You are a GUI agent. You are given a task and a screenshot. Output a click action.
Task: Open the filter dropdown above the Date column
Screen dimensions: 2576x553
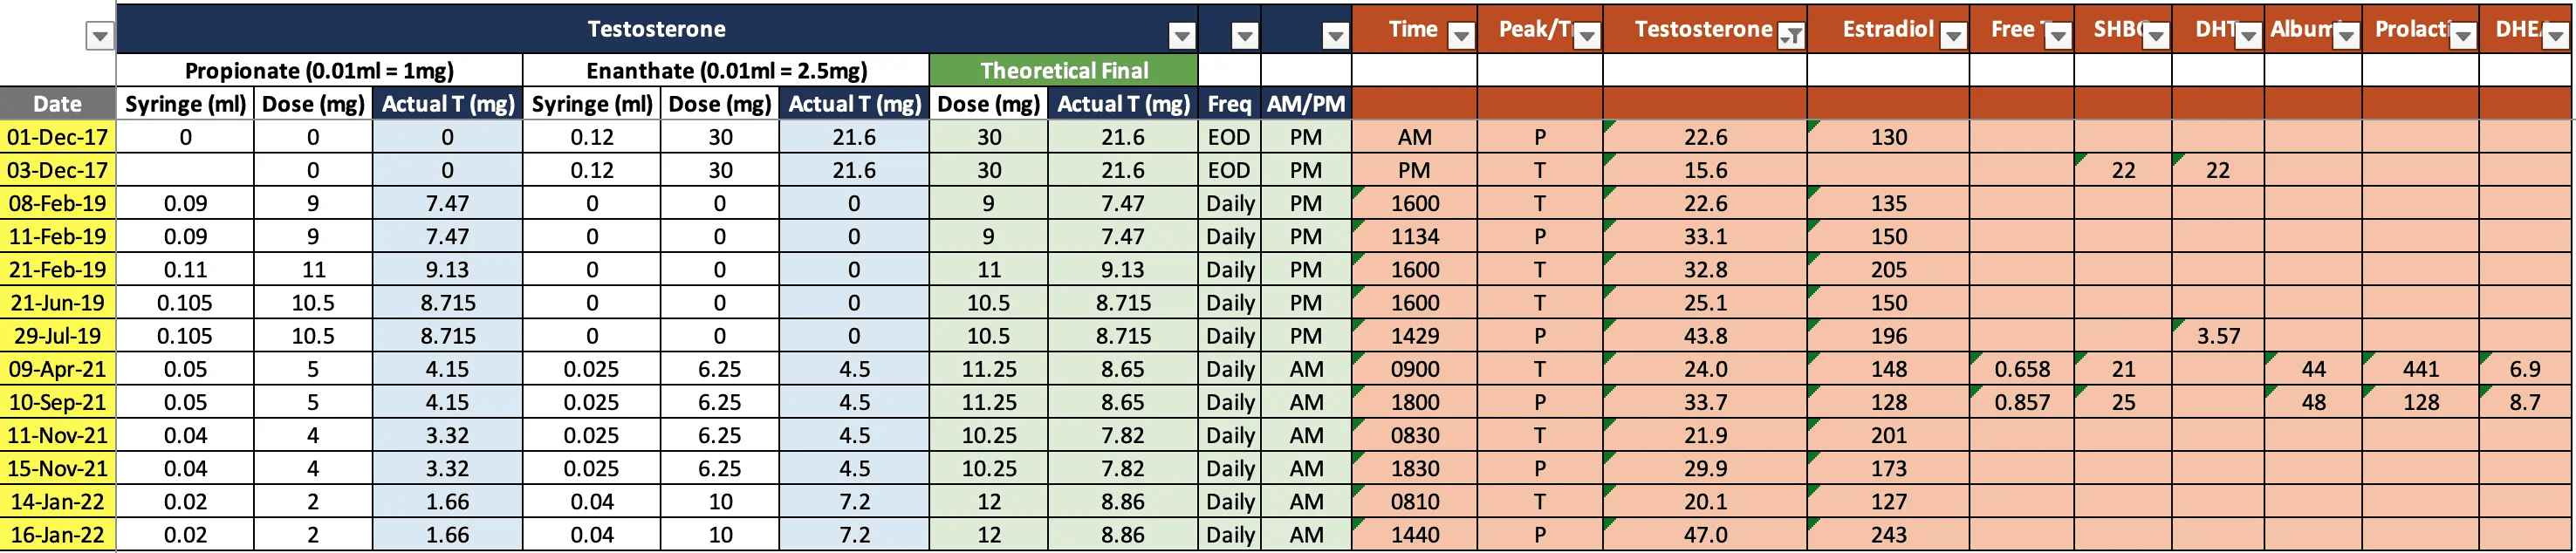[x=100, y=37]
